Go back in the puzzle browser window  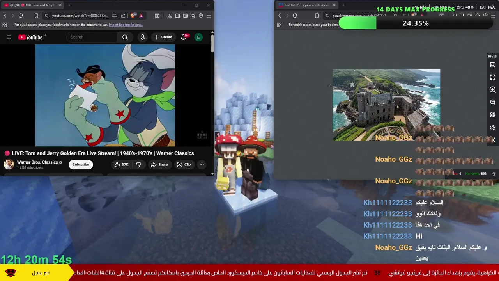280,16
